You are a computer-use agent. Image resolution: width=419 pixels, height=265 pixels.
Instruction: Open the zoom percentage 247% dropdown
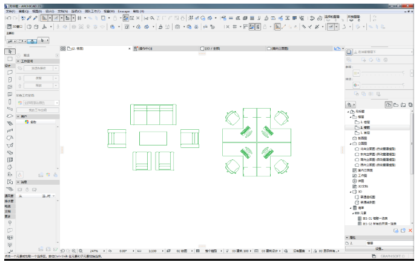point(104,251)
